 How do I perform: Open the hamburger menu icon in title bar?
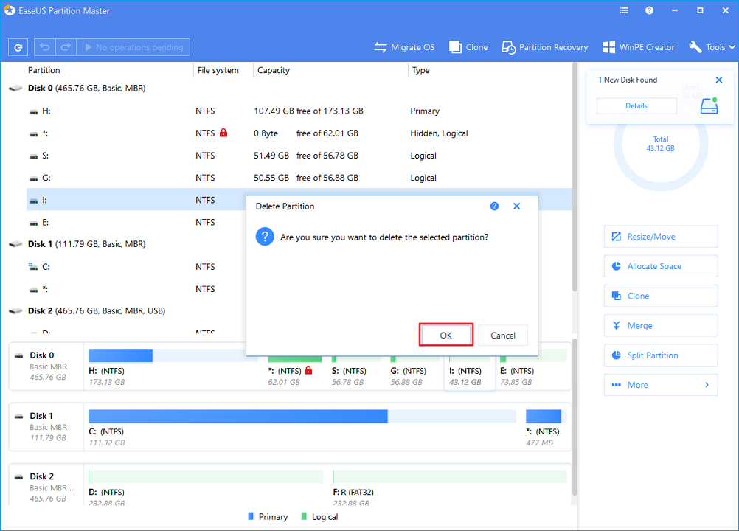pos(624,10)
